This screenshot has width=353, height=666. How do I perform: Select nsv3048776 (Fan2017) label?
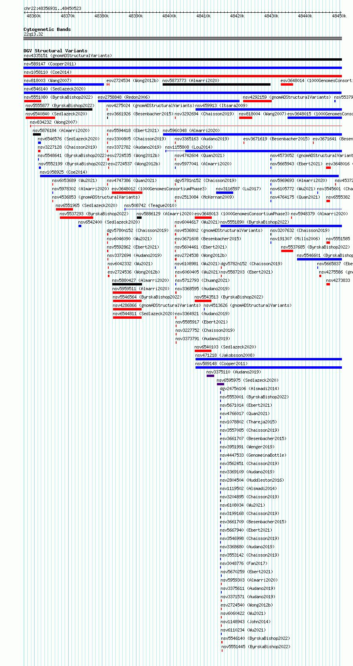tap(244, 563)
